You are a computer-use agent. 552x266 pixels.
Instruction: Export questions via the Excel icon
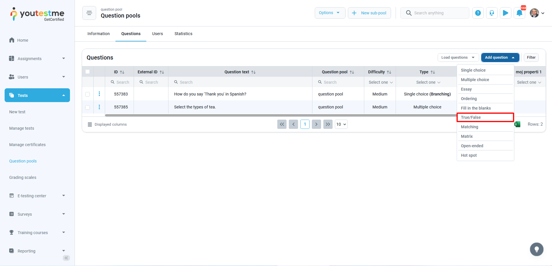[517, 124]
